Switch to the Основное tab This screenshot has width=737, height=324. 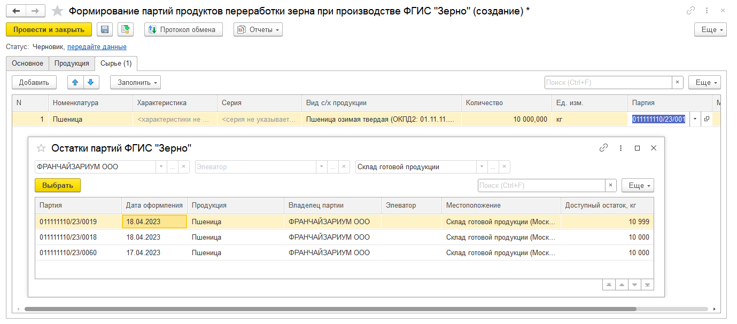pyautogui.click(x=27, y=64)
